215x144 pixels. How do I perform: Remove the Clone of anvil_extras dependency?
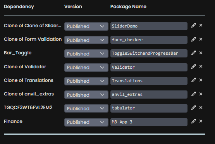(201, 94)
